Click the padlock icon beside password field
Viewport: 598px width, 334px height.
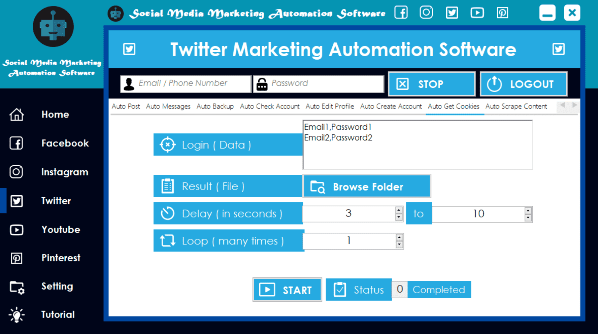coord(262,84)
